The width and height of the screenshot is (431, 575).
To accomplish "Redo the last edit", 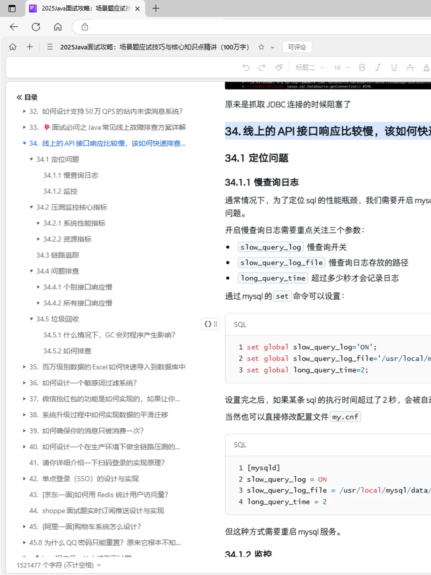I will click(x=262, y=67).
